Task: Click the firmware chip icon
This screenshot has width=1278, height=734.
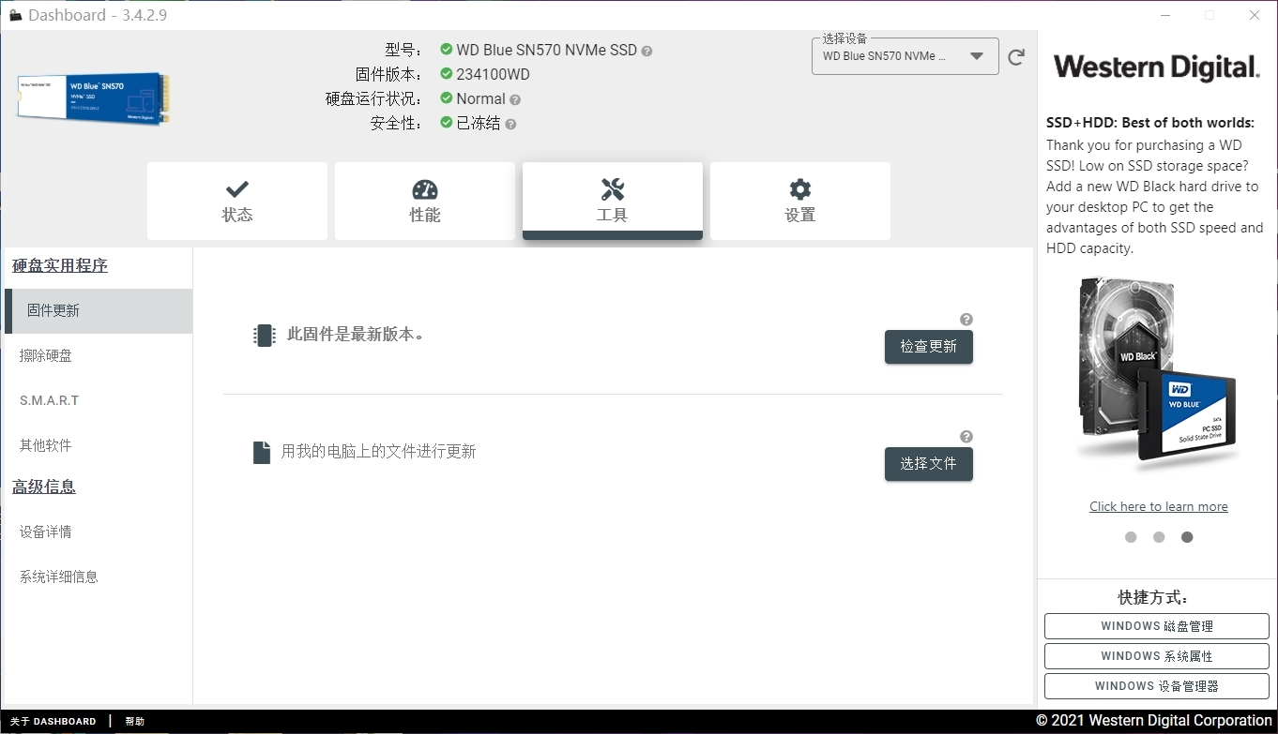Action: coord(265,336)
